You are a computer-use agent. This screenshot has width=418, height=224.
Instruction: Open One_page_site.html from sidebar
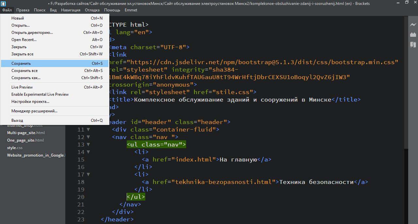point(25,140)
